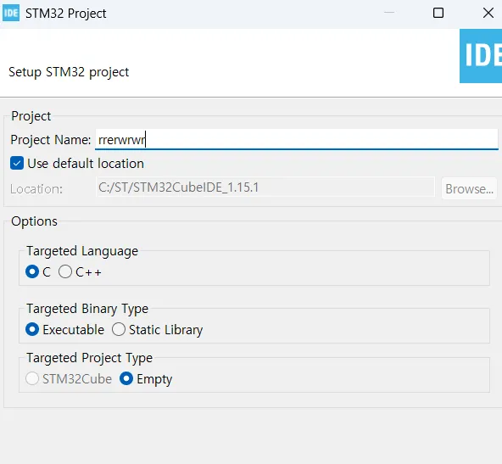Click the STM32 Project title bar text

click(65, 14)
